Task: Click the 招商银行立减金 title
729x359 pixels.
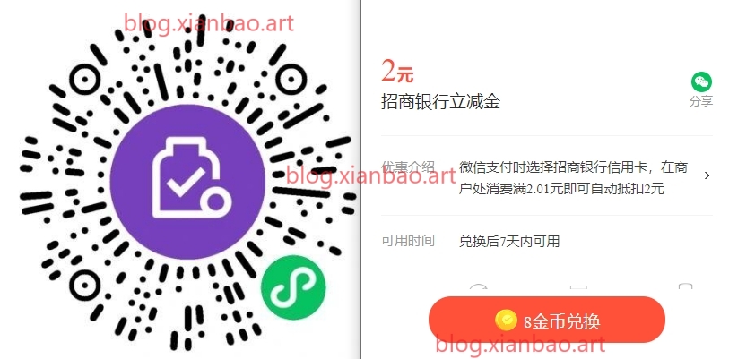Action: tap(440, 101)
